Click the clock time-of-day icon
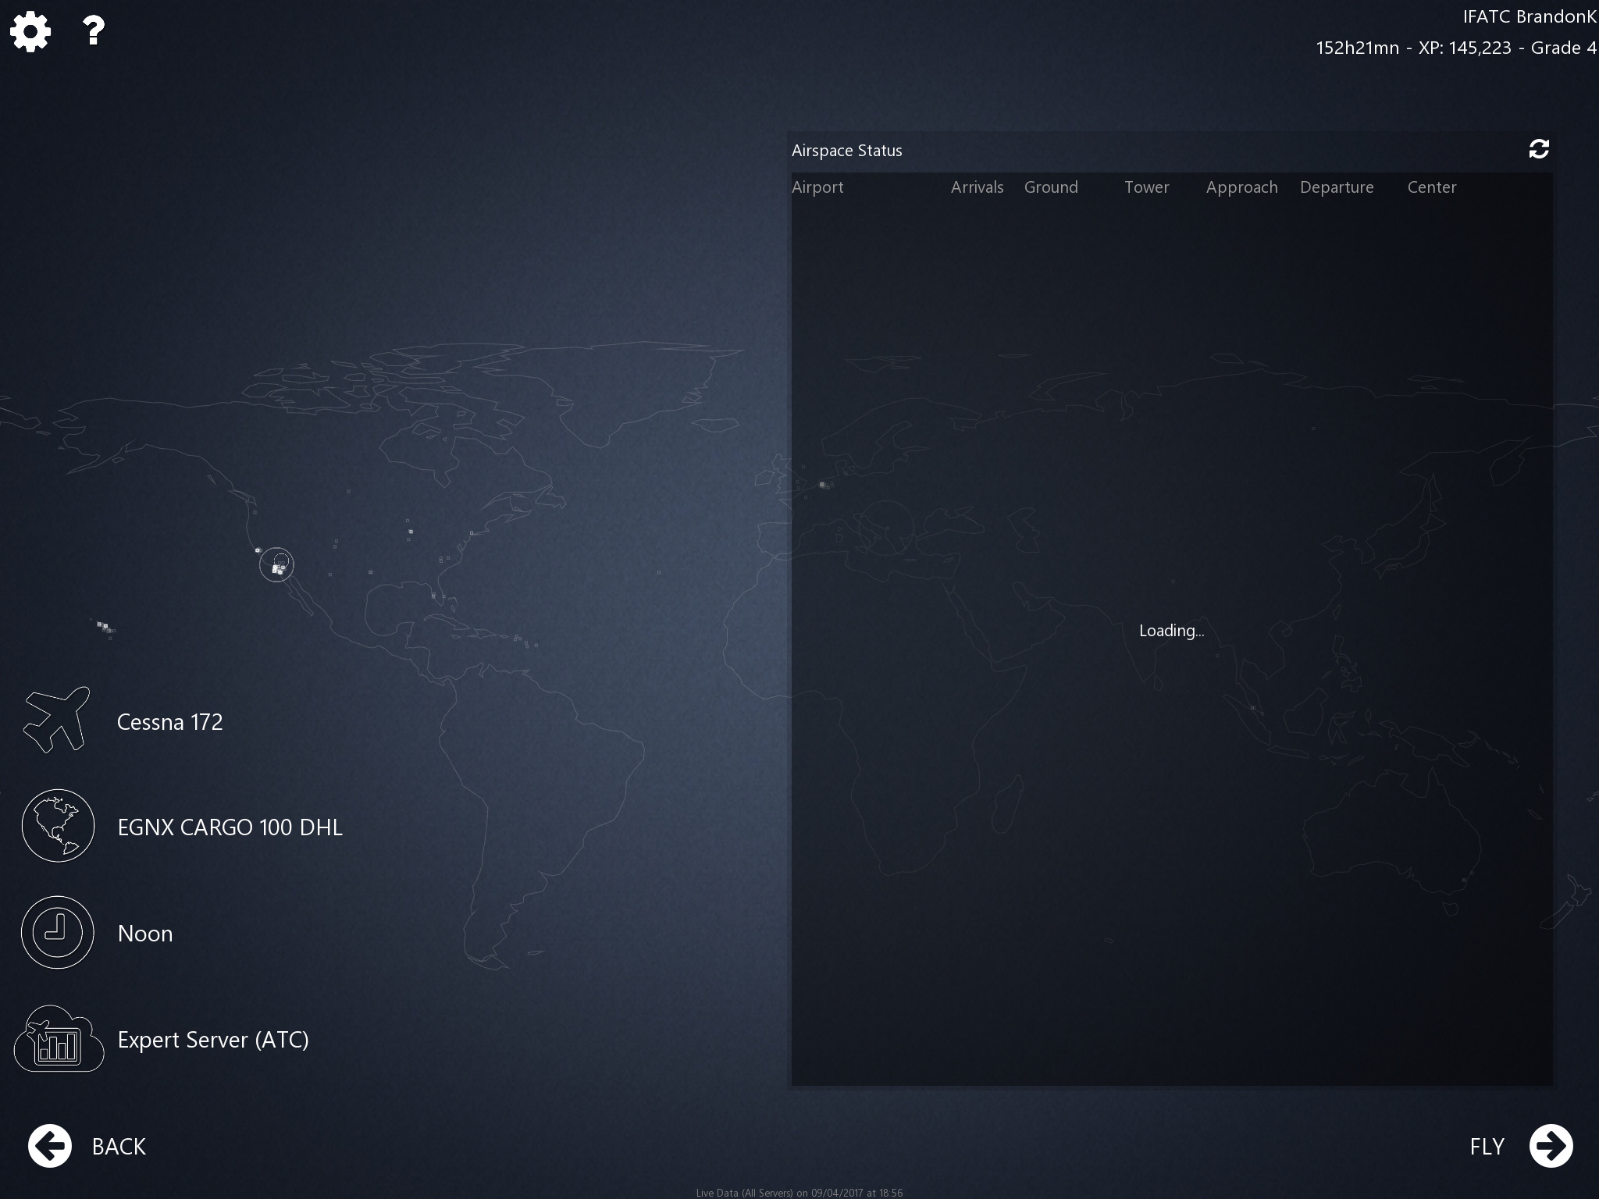This screenshot has height=1199, width=1599. click(58, 932)
